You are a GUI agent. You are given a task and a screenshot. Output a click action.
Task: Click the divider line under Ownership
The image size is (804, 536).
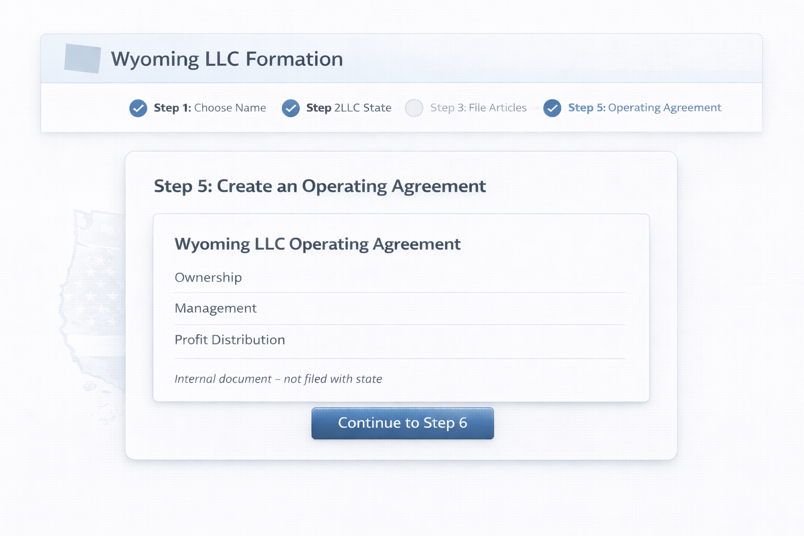click(x=400, y=292)
